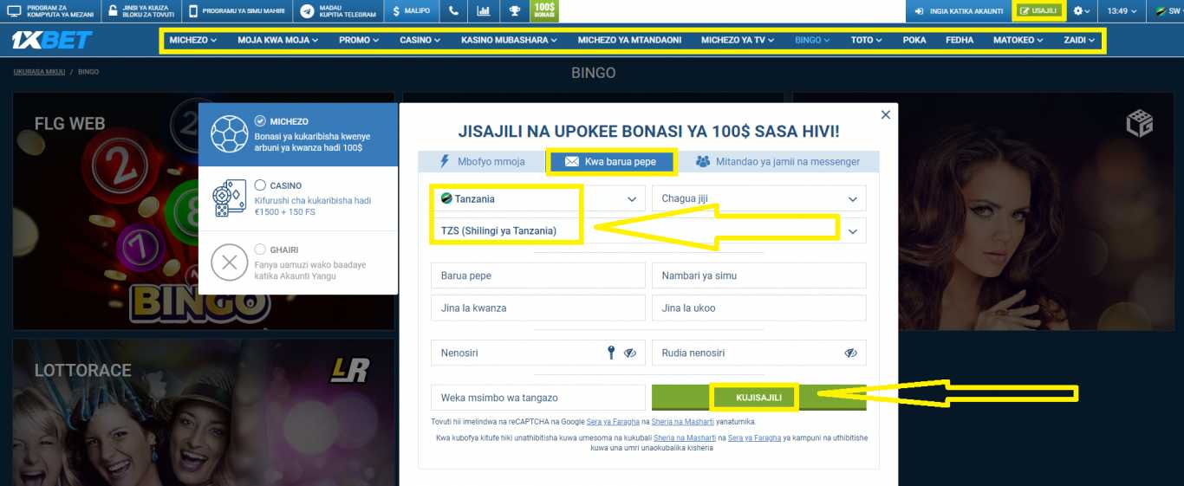Click the green KUJISAJILI button
Image resolution: width=1184 pixels, height=486 pixels.
click(x=758, y=398)
